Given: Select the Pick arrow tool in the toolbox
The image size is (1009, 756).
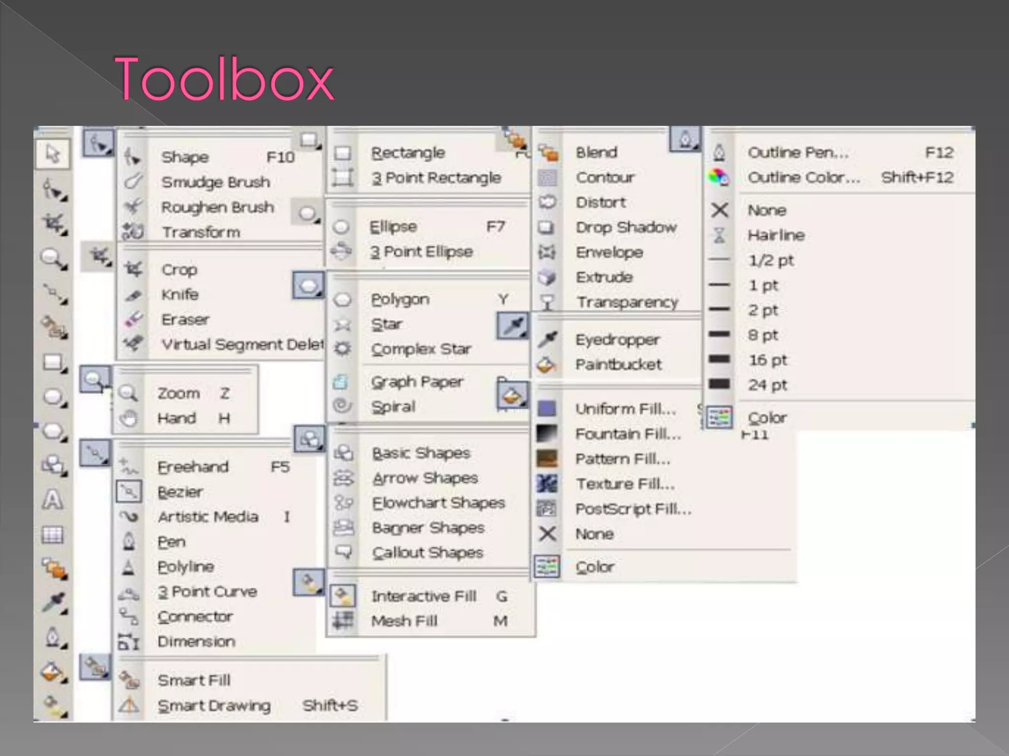Looking at the screenshot, I should tap(52, 154).
